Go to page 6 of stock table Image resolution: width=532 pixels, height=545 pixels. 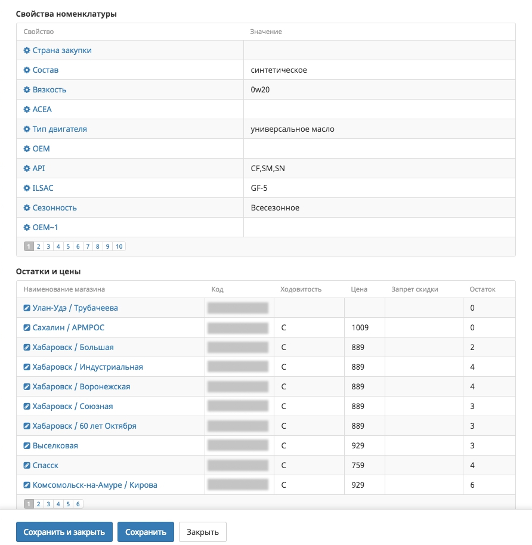pos(78,504)
